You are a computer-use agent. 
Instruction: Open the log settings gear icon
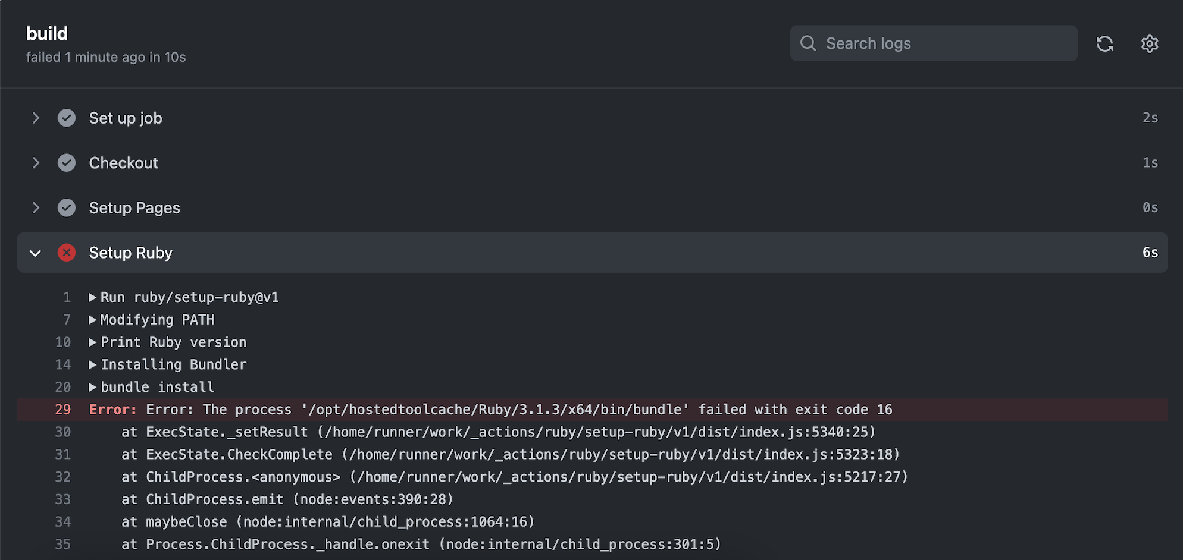[1150, 43]
